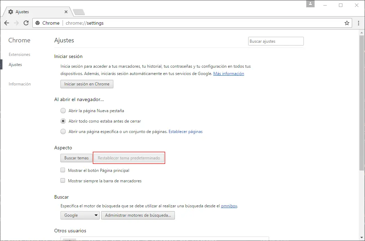
Task: Open Ajustes in the sidebar
Action: tap(15, 65)
